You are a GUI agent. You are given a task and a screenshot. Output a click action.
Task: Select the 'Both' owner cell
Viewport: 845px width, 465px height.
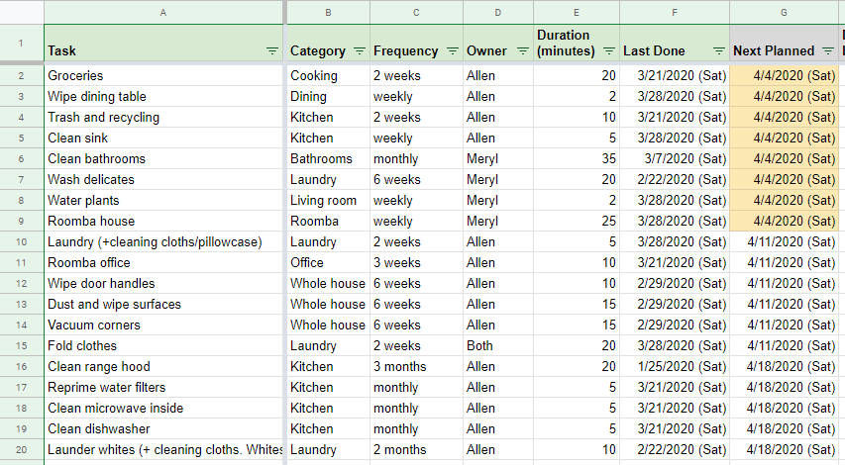tap(498, 346)
